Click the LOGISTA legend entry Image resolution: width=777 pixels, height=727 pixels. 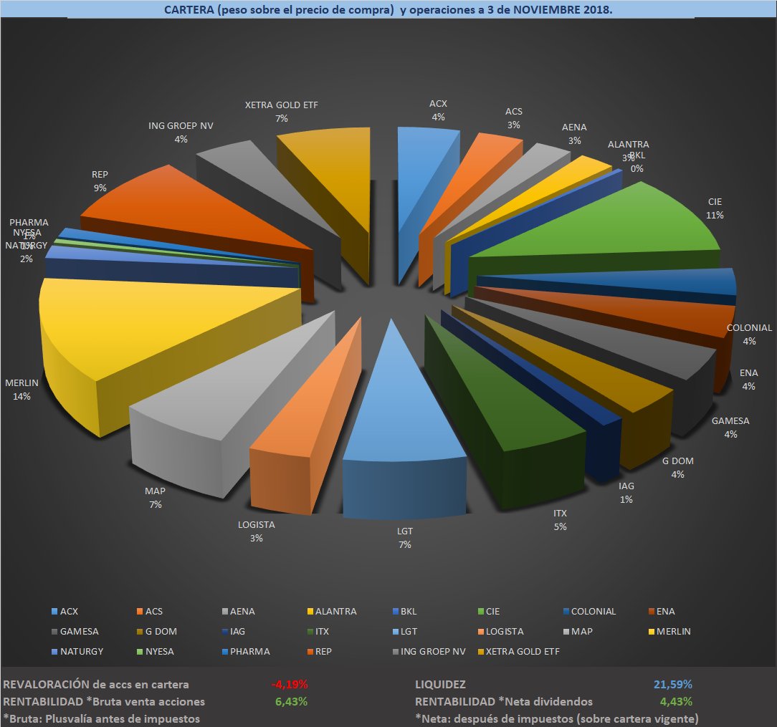501,632
